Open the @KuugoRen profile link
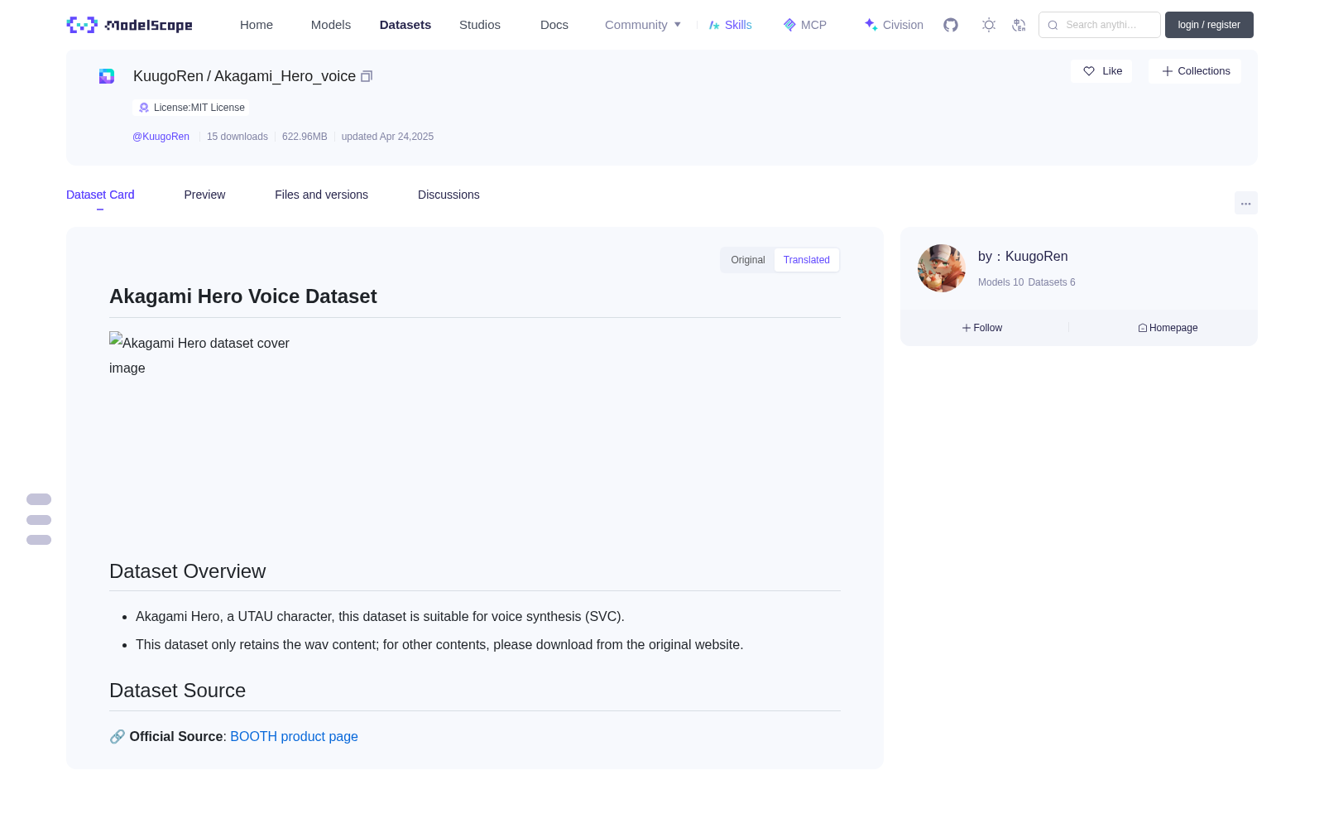This screenshot has width=1324, height=828. (161, 137)
